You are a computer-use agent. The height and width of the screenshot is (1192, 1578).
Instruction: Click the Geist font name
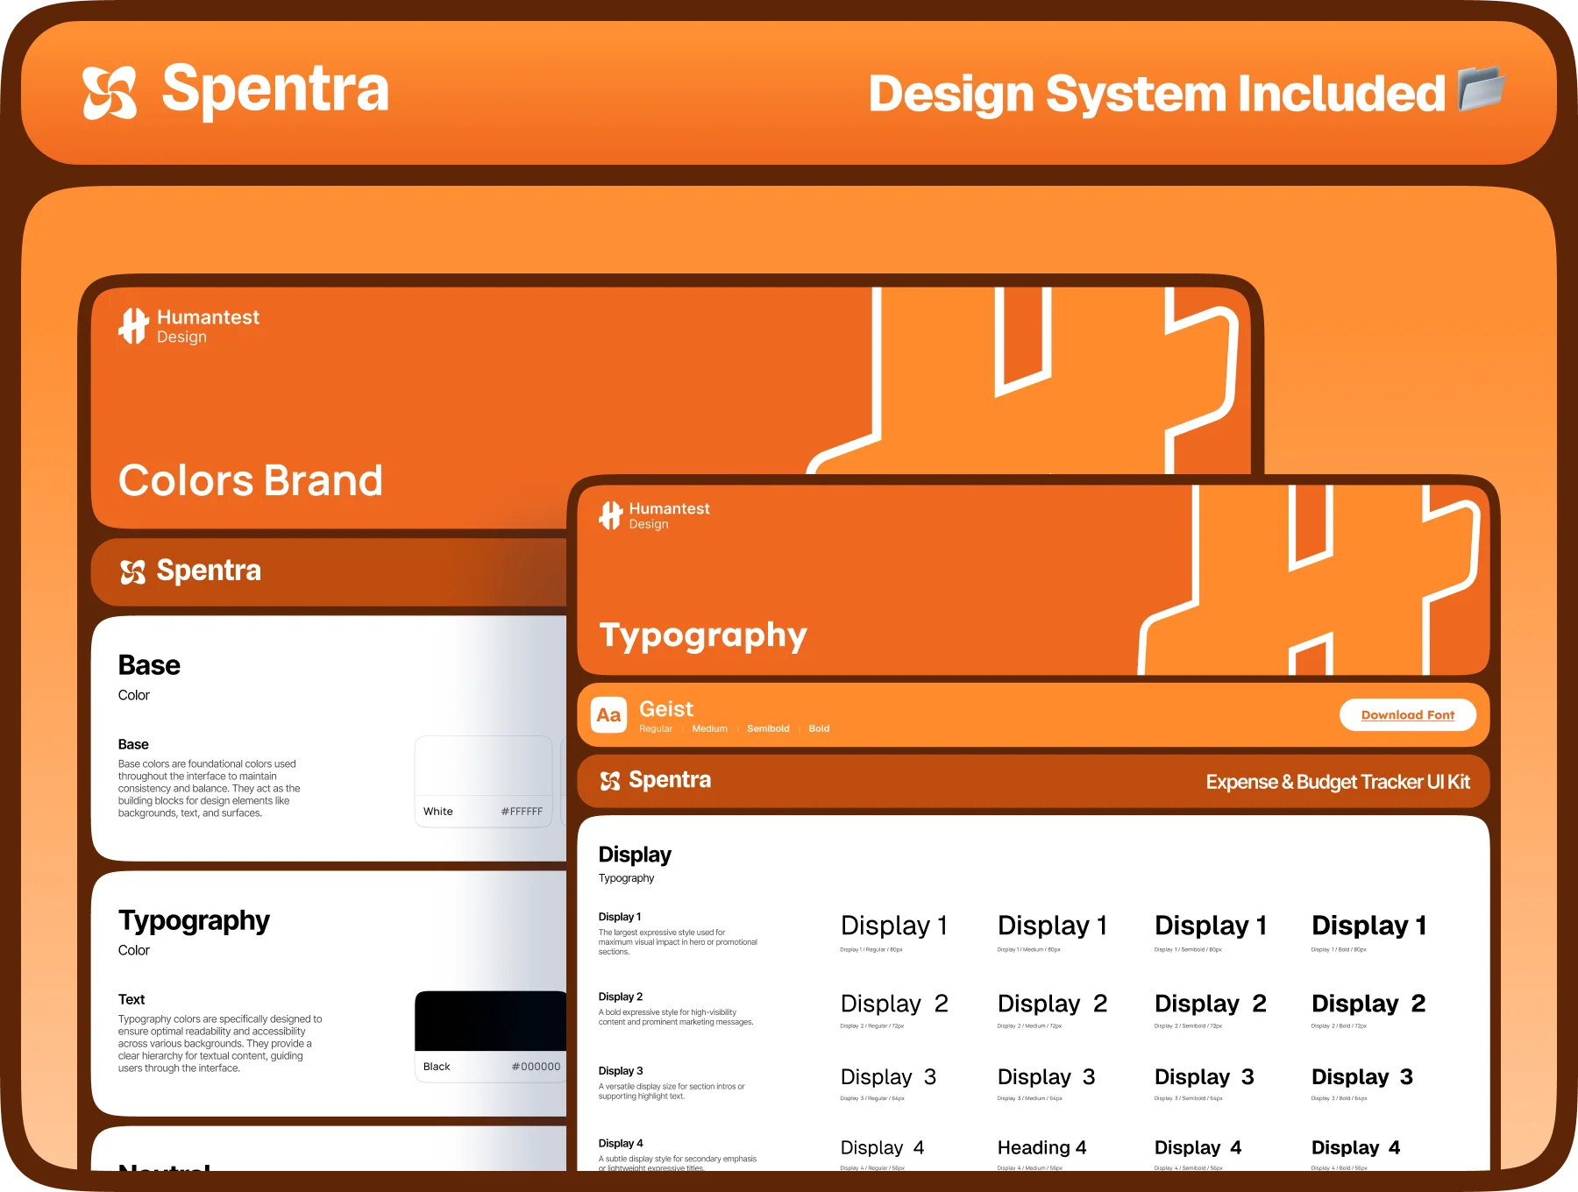(666, 709)
